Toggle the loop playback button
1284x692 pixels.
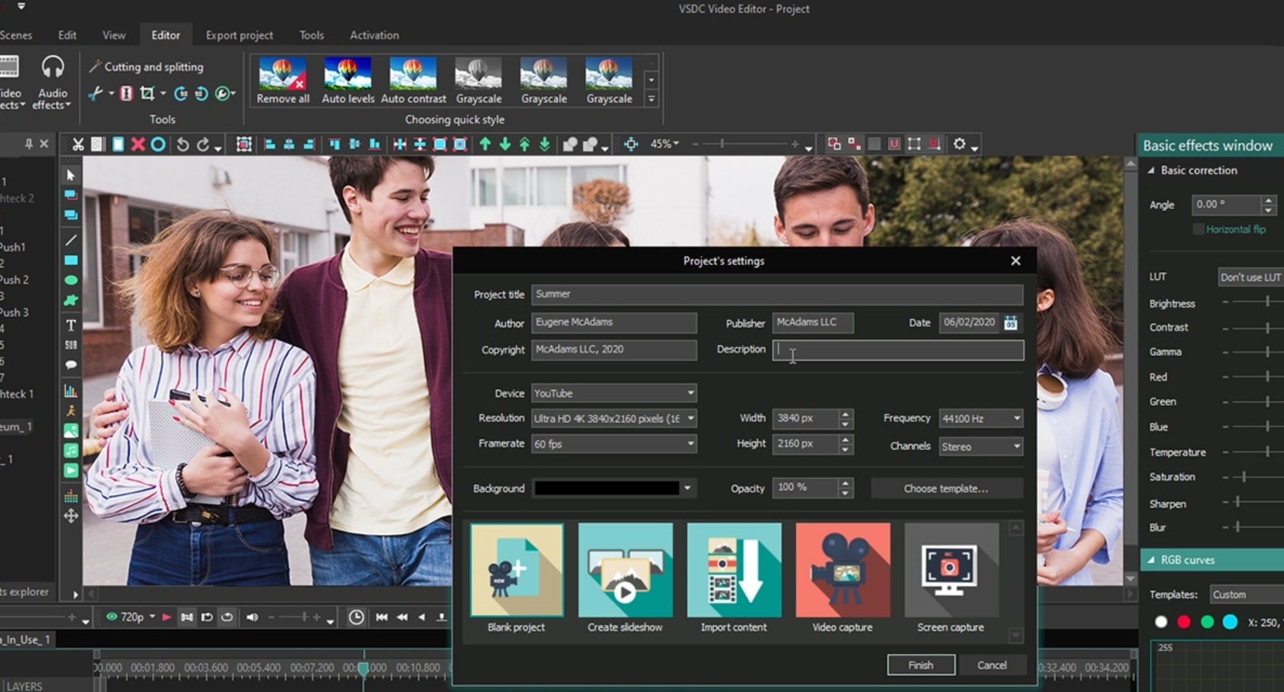[x=227, y=617]
